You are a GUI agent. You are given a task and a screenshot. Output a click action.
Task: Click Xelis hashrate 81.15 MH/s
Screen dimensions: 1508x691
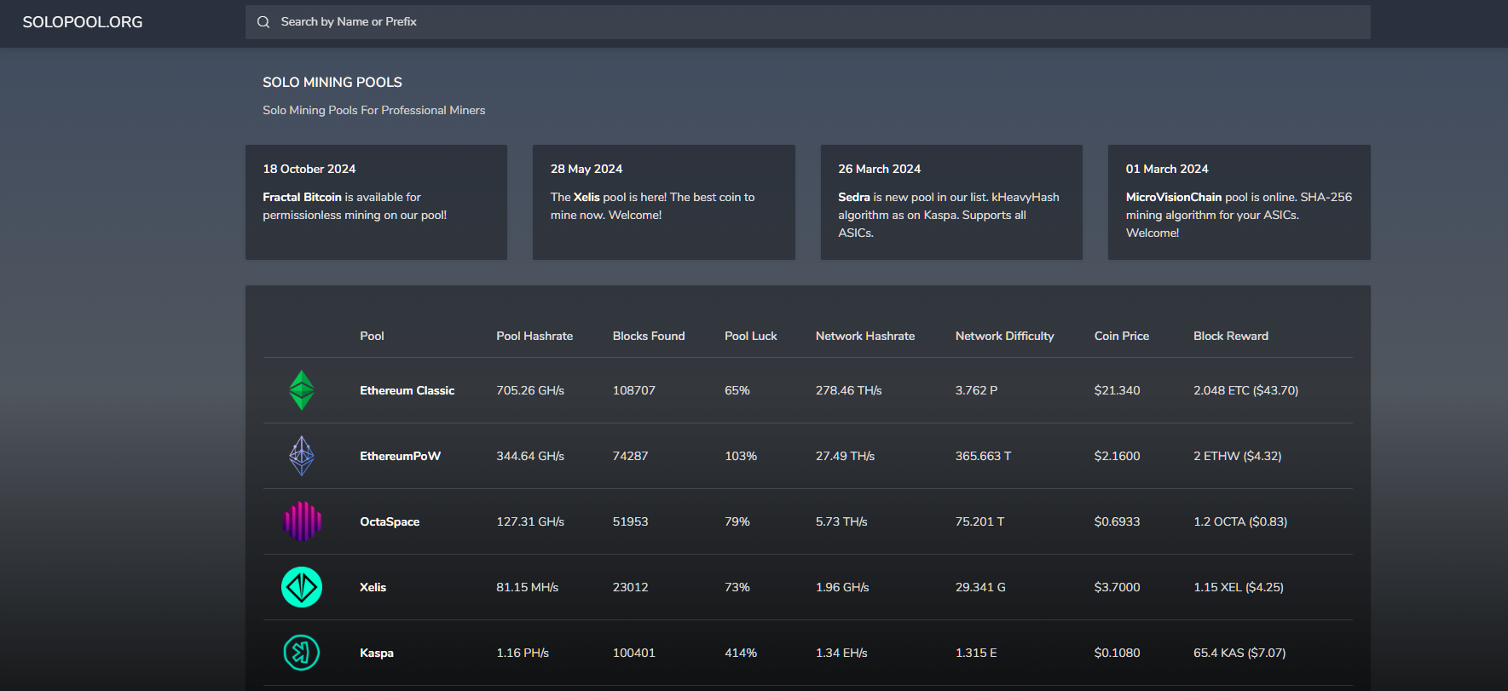(528, 587)
